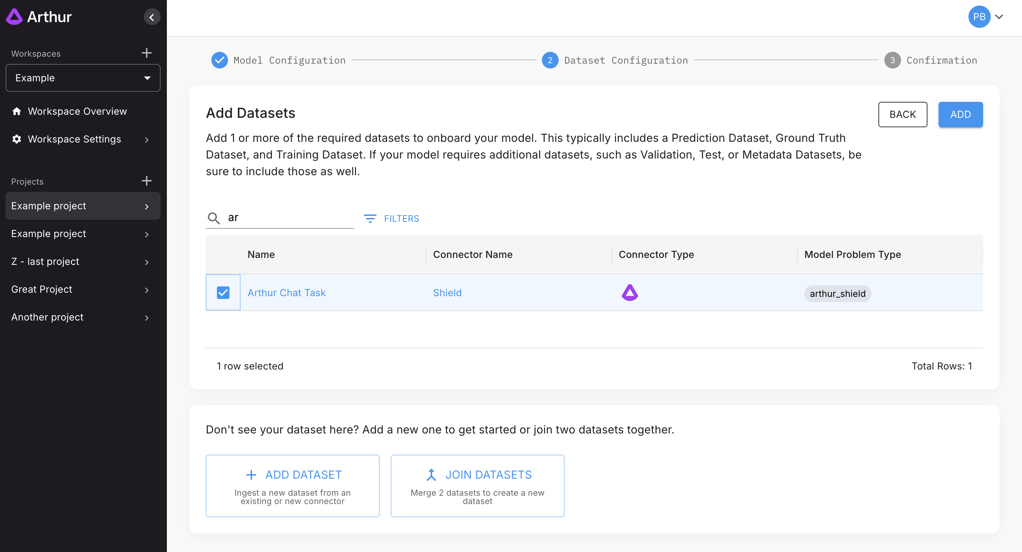
Task: Click the Arthur connector type icon in row
Action: tap(630, 293)
